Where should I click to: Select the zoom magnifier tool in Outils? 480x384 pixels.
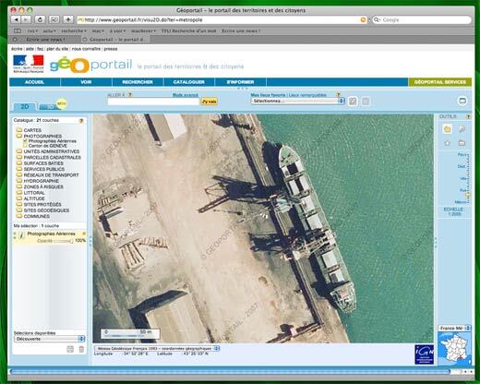pos(462,129)
